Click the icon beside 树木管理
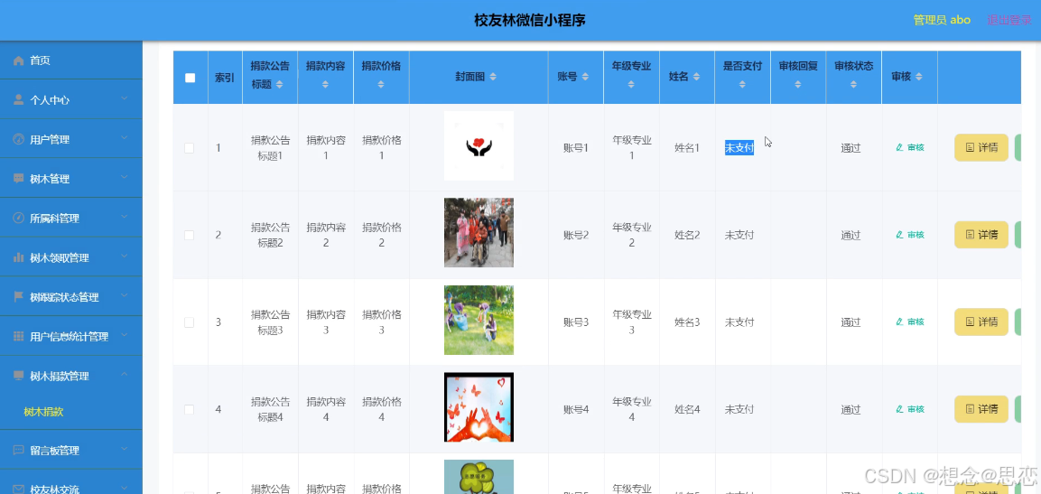 [19, 179]
